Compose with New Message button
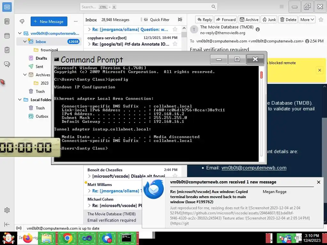The height and width of the screenshot is (245, 327). coord(49,21)
